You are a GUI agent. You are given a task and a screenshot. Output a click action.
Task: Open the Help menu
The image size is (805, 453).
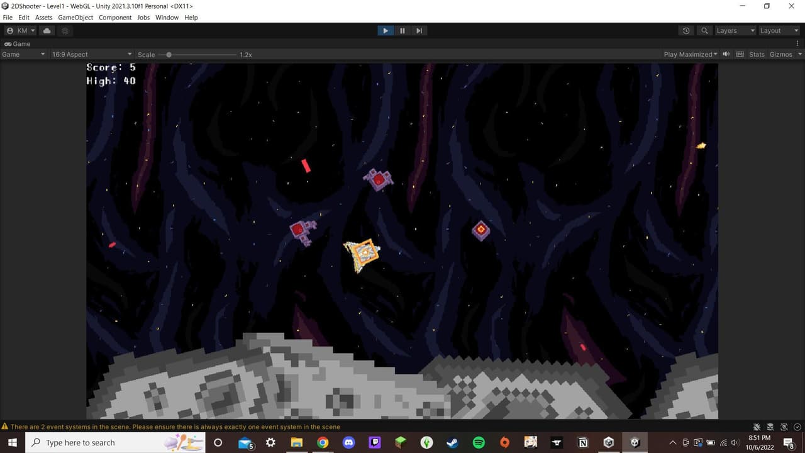coord(191,18)
